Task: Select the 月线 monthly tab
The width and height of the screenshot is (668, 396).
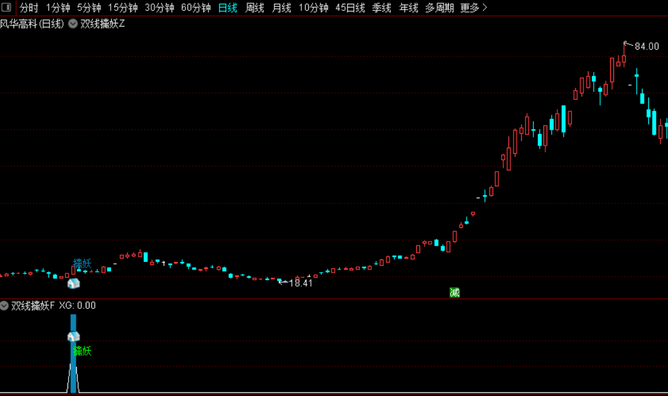Action: (x=282, y=8)
